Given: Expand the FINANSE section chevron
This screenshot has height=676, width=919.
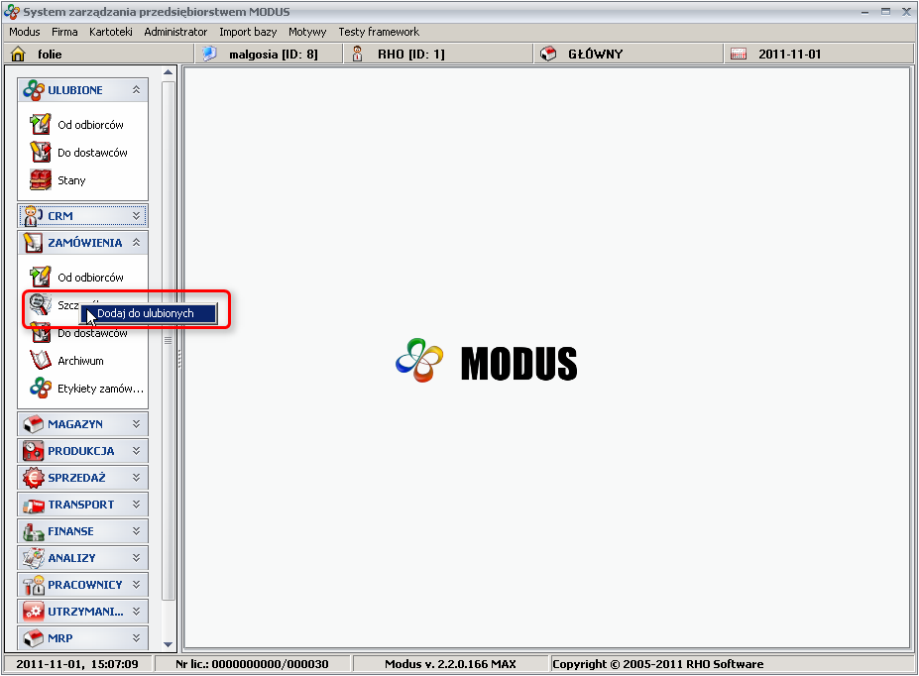Looking at the screenshot, I should click(136, 530).
